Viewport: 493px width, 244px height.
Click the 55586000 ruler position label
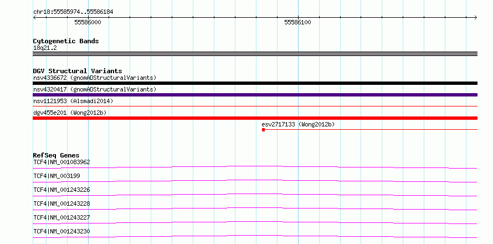[x=88, y=22]
